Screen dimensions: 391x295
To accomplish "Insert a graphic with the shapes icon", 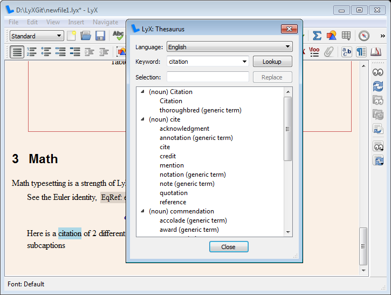I will (331, 36).
